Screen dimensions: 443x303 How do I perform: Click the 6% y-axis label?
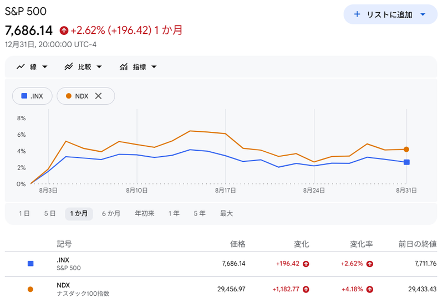(x=21, y=135)
